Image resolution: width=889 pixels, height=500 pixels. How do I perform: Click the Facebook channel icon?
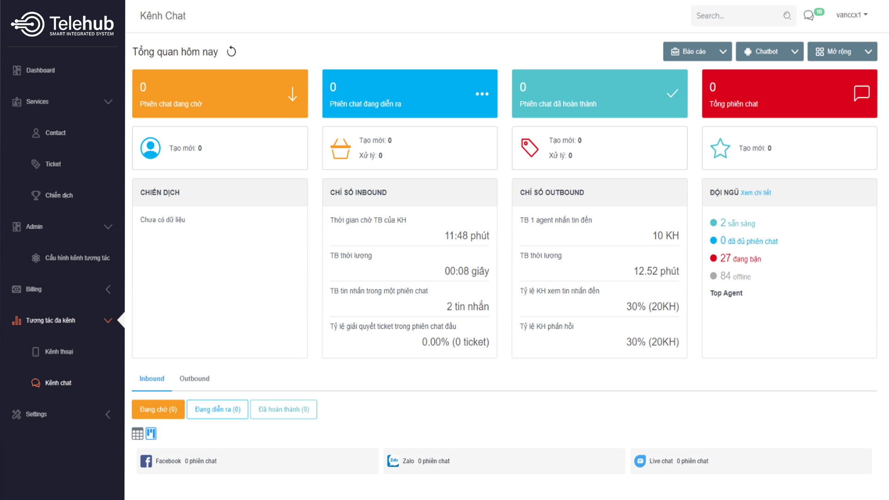pyautogui.click(x=146, y=461)
